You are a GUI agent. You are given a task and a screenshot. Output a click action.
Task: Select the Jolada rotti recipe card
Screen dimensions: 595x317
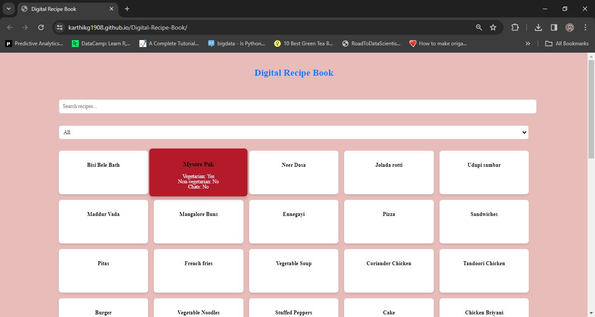[389, 172]
